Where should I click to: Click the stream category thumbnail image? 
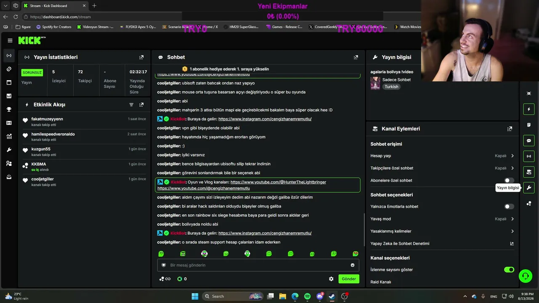coord(375,83)
